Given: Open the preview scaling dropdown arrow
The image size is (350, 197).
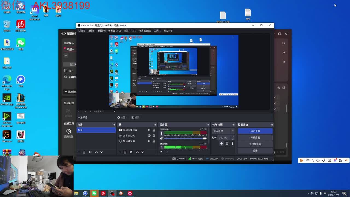Looking at the screenshot, I should tap(114, 111).
